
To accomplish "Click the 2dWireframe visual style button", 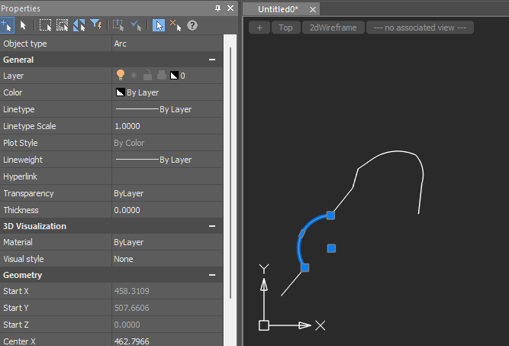I will click(x=332, y=27).
